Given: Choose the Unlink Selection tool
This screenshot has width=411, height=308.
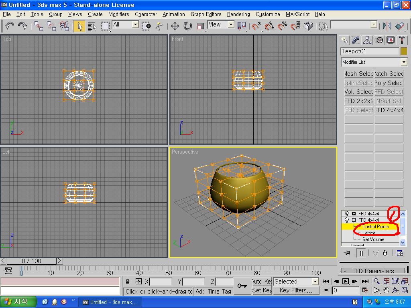Looking at the screenshot, I should point(51,26).
